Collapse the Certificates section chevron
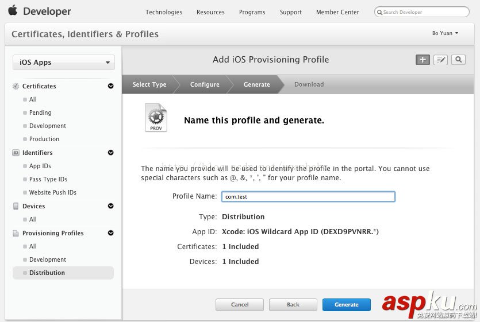Image resolution: width=480 pixels, height=322 pixels. click(110, 86)
